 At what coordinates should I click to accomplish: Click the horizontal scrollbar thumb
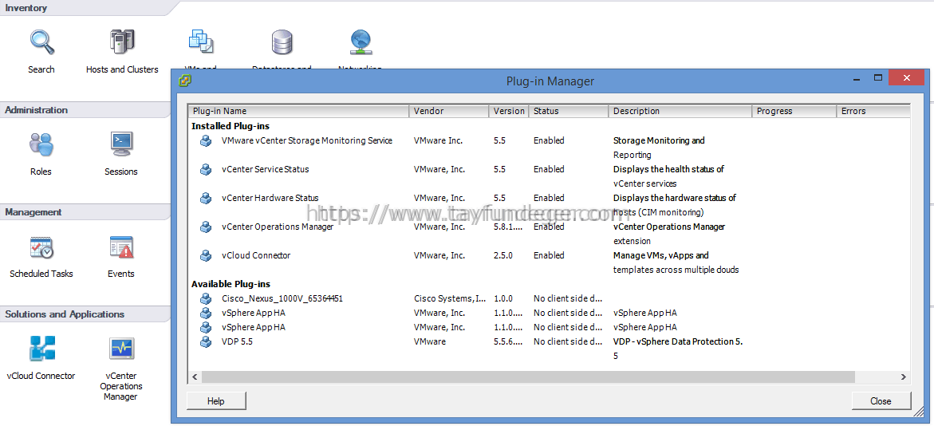click(x=528, y=377)
